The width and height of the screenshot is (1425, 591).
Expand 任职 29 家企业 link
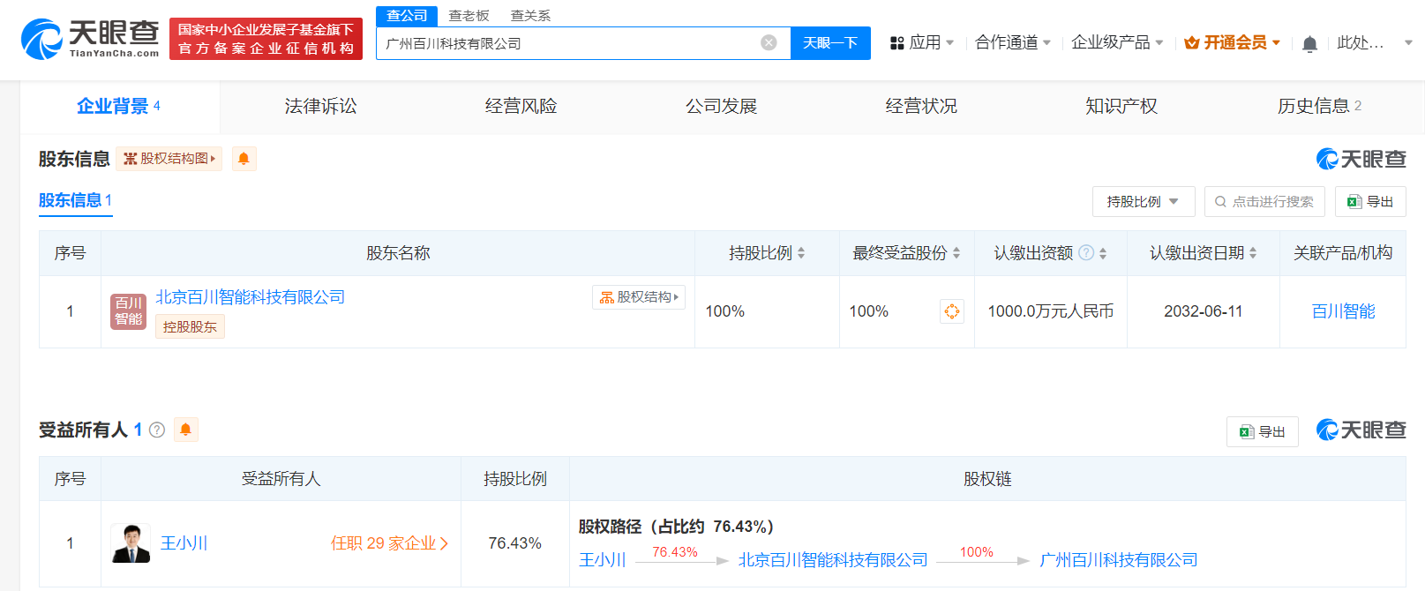tap(389, 543)
